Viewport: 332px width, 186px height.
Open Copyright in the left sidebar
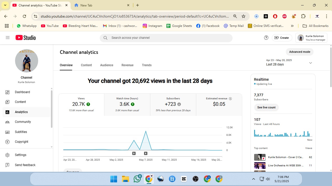pyautogui.click(x=22, y=142)
